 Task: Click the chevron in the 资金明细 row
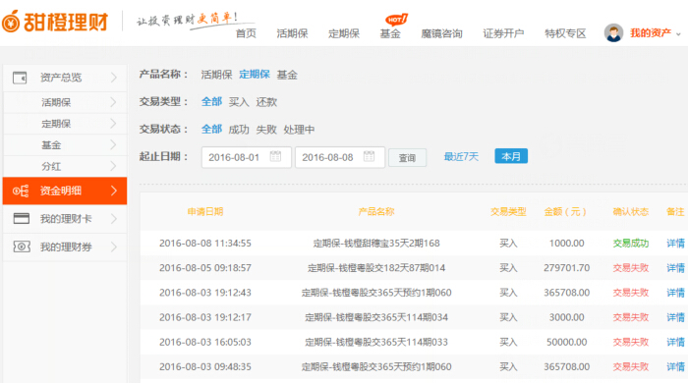114,191
